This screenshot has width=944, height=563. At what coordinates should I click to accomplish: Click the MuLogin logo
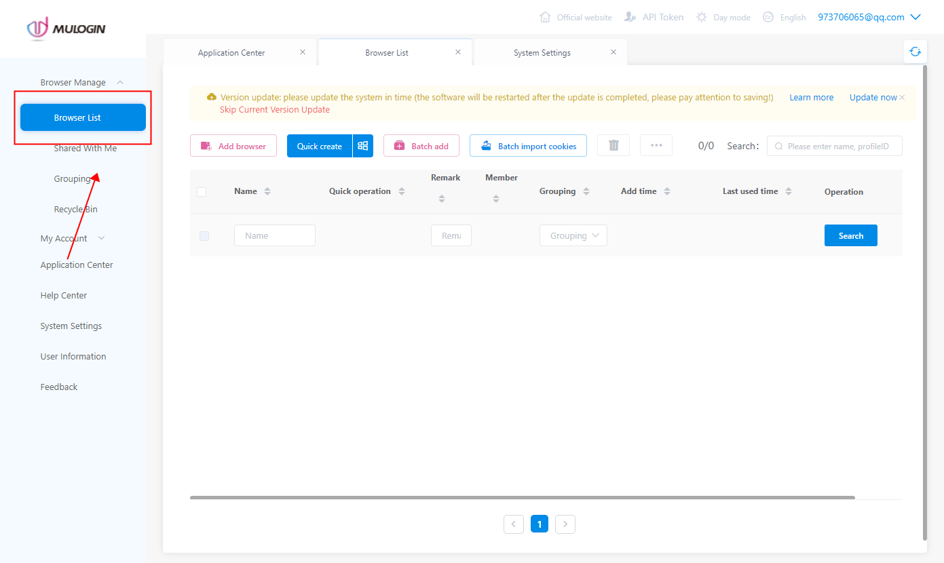tap(67, 28)
